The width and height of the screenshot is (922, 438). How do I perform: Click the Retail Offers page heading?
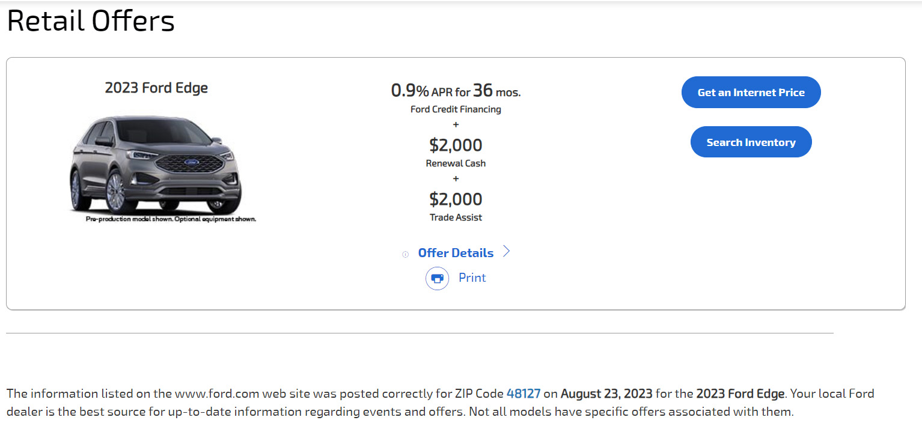point(91,21)
